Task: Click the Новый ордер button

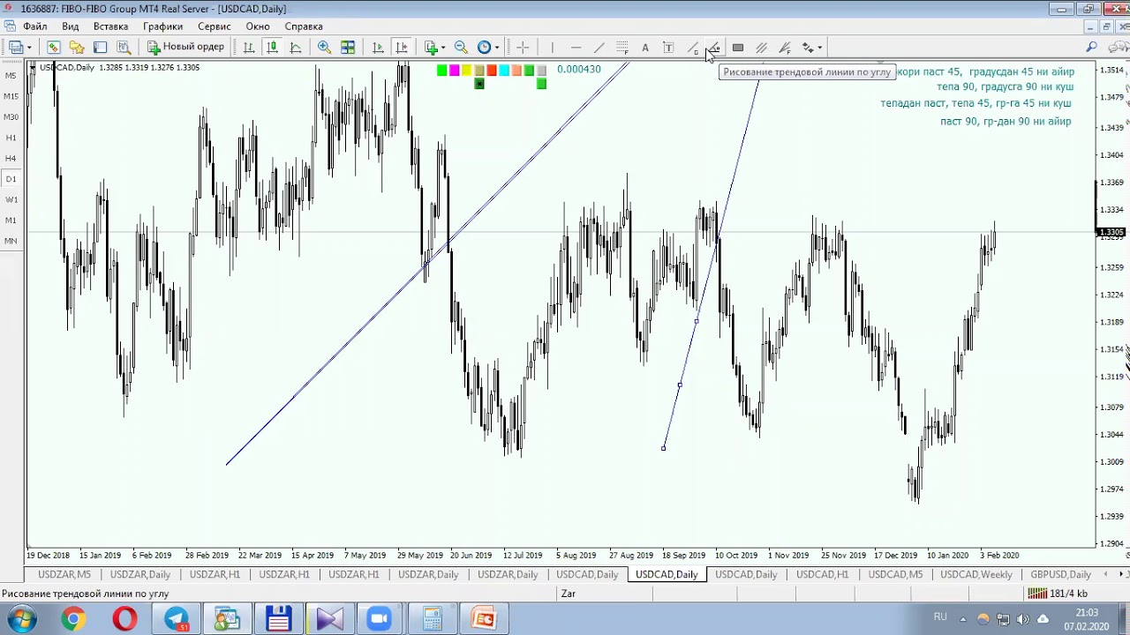Action: (x=185, y=48)
